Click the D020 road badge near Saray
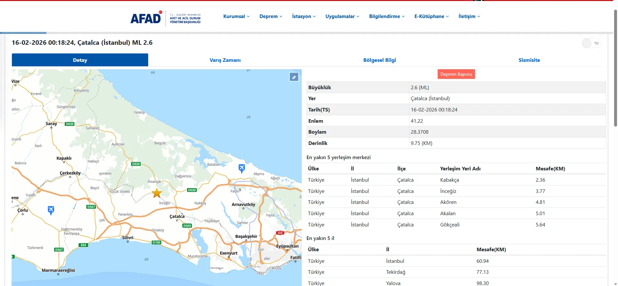Viewport: 618px width, 286px height. coord(70,124)
